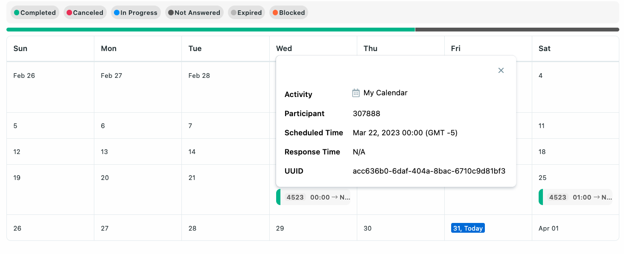Image resolution: width=624 pixels, height=254 pixels.
Task: Click the orange dot on the Blocked chip
Action: (274, 12)
